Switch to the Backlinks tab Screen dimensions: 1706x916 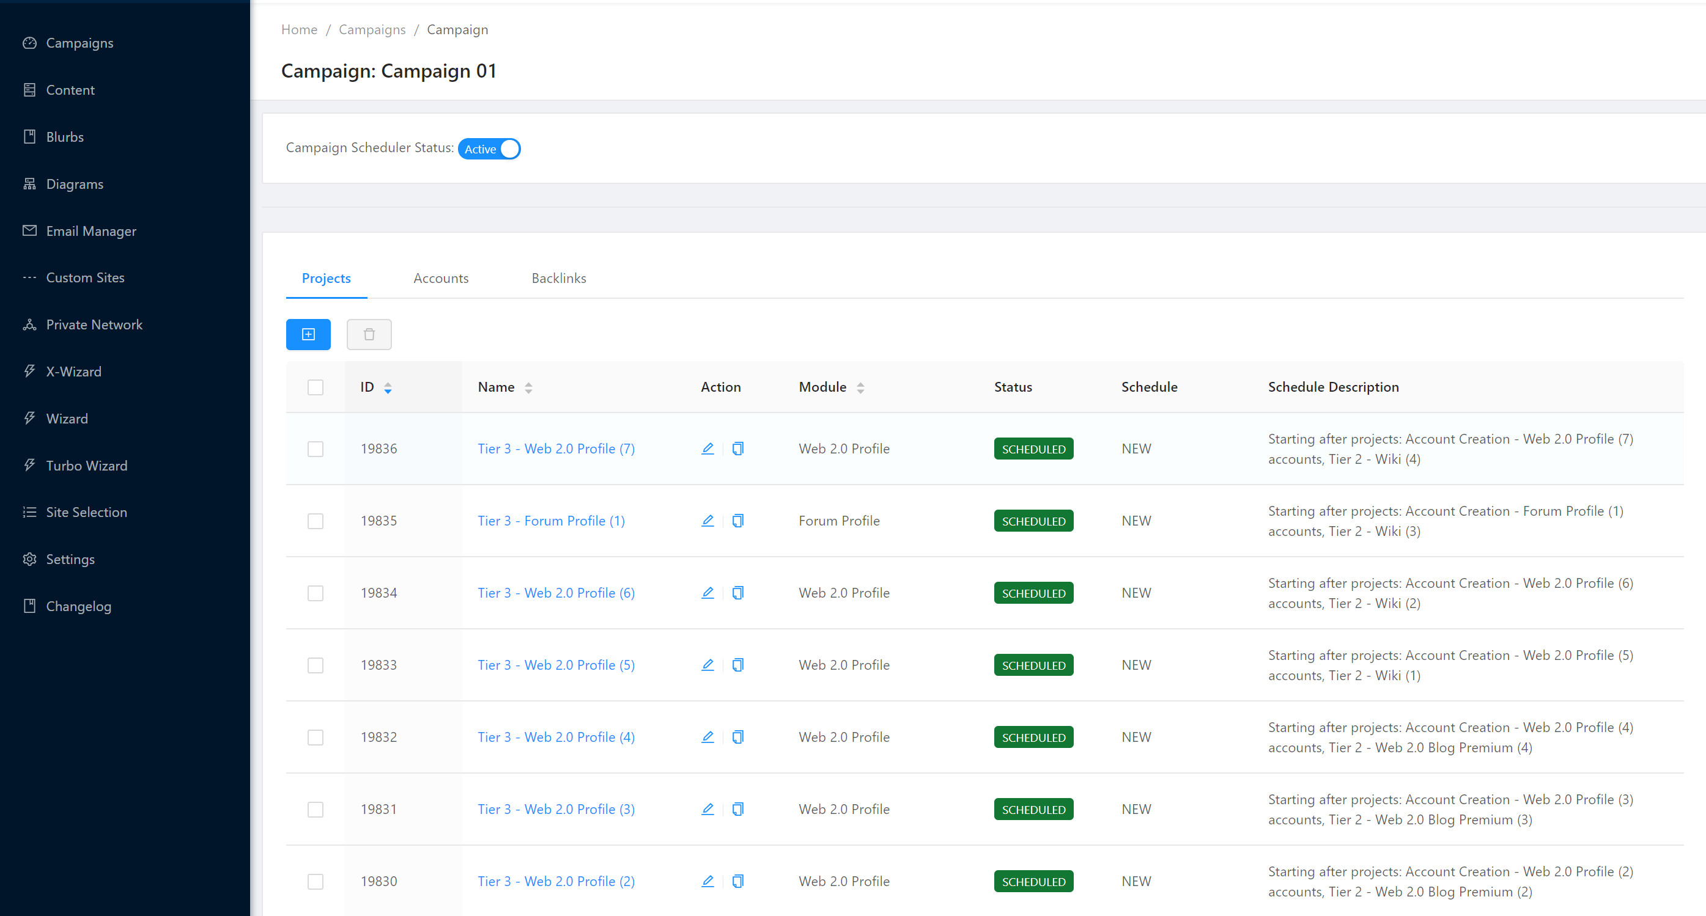tap(558, 278)
